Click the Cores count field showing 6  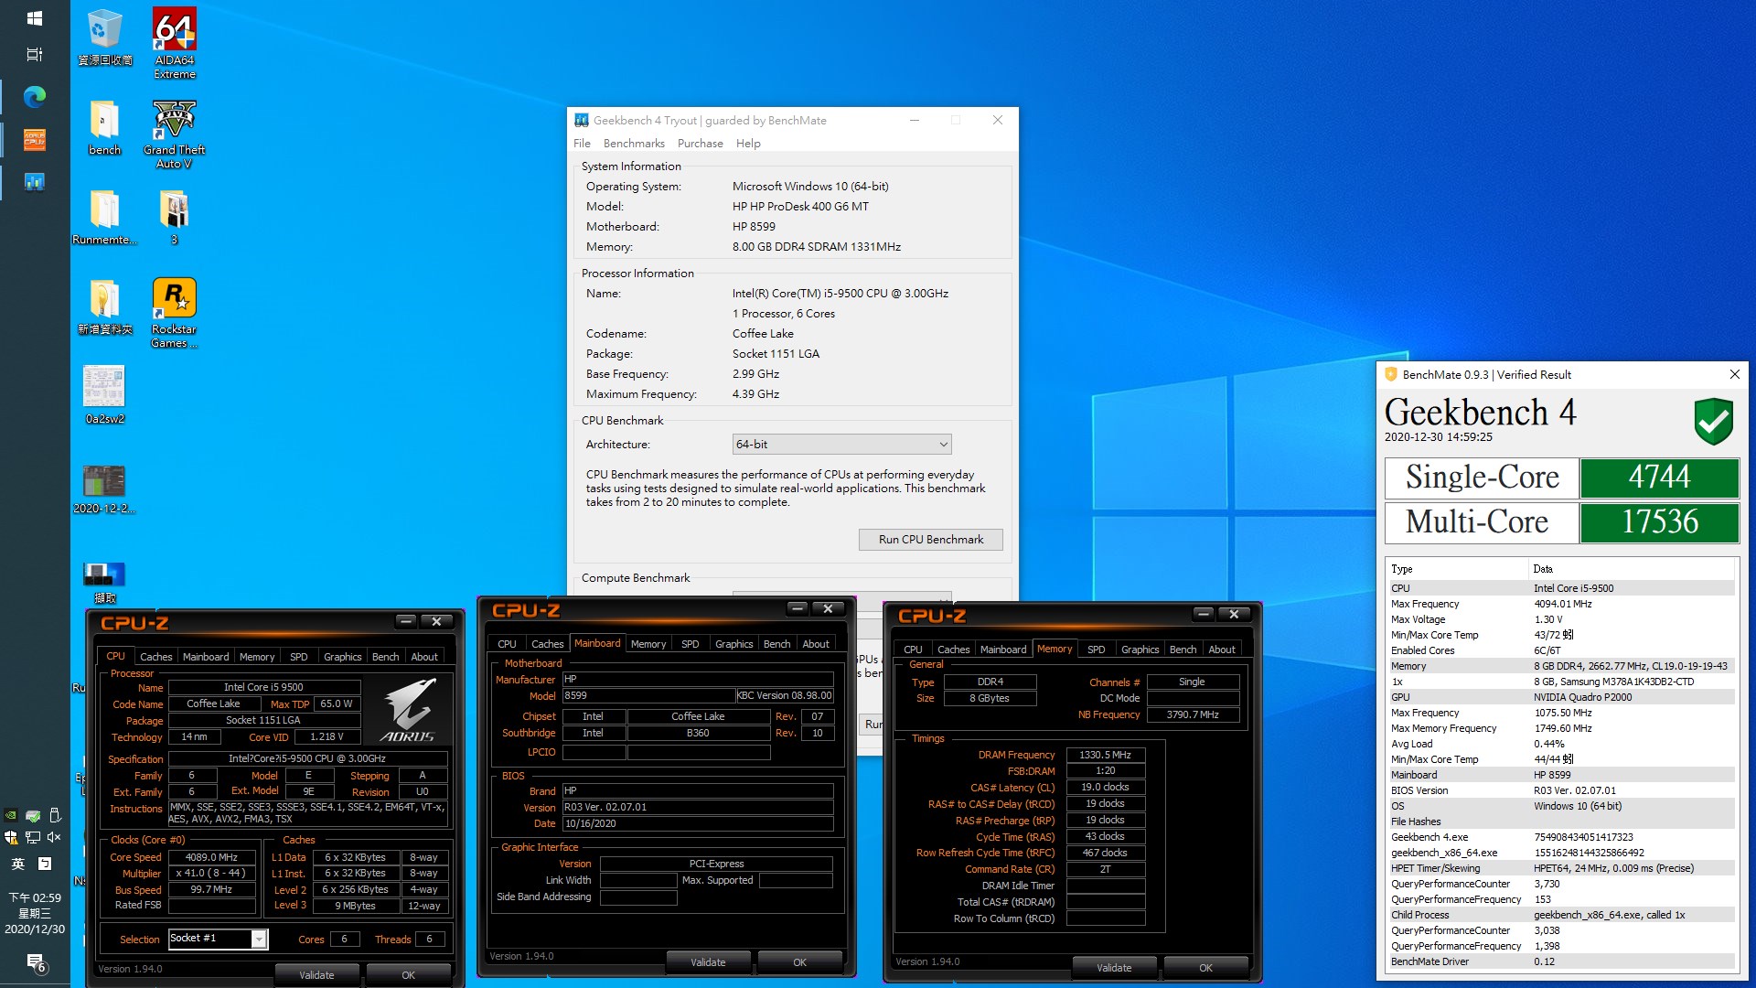(344, 940)
